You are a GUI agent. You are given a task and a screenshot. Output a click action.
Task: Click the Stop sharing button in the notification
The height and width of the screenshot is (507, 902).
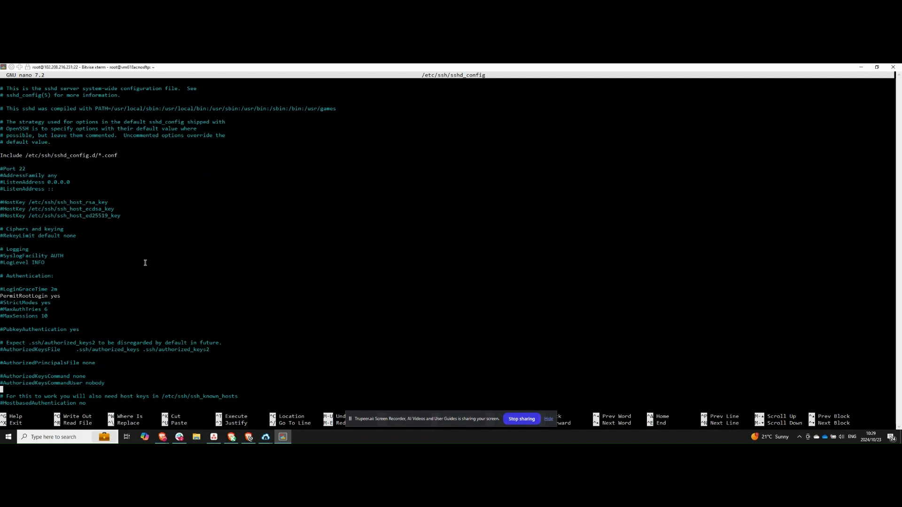pos(521,418)
